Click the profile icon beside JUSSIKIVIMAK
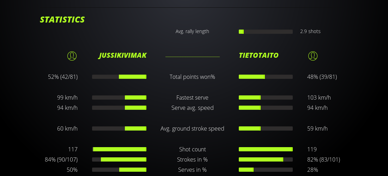The height and width of the screenshot is (176, 388). tap(72, 56)
